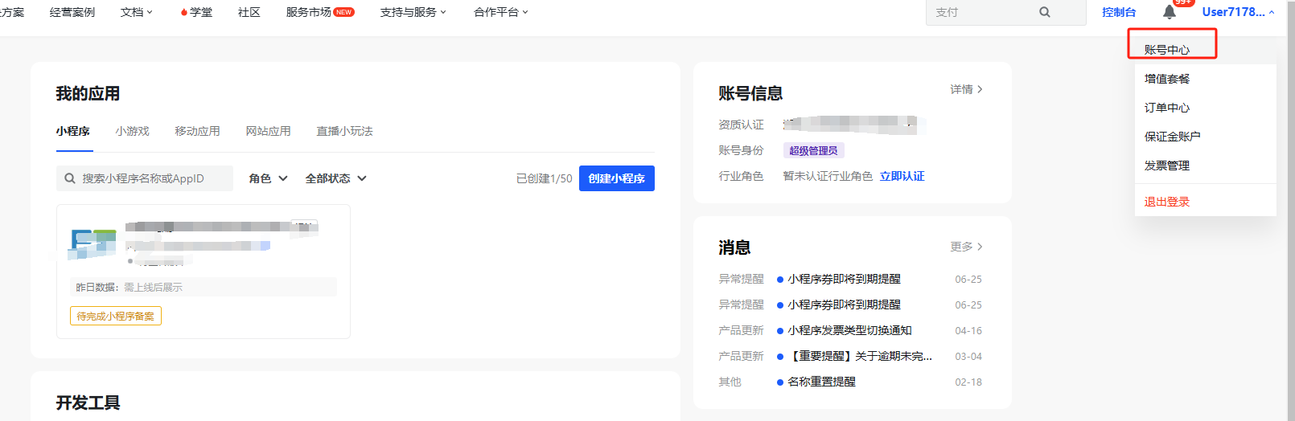The width and height of the screenshot is (1295, 421).
Task: Click the 待完成小程序备案 tag
Action: tap(116, 317)
